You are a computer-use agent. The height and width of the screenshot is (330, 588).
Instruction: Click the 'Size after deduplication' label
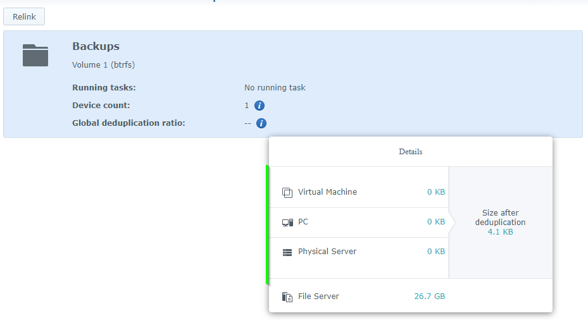500,217
